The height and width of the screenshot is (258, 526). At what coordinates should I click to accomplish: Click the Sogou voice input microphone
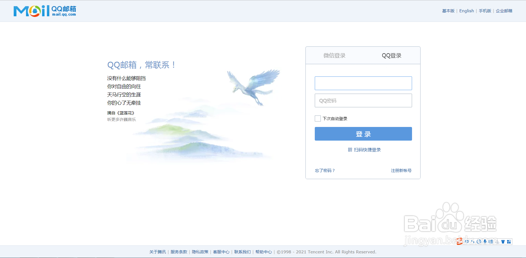pyautogui.click(x=485, y=241)
